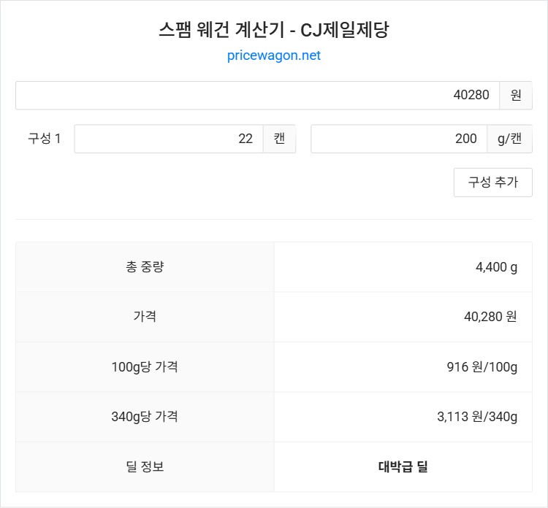The image size is (548, 508).
Task: Click the 원 unit label beside price
Action: (x=516, y=95)
